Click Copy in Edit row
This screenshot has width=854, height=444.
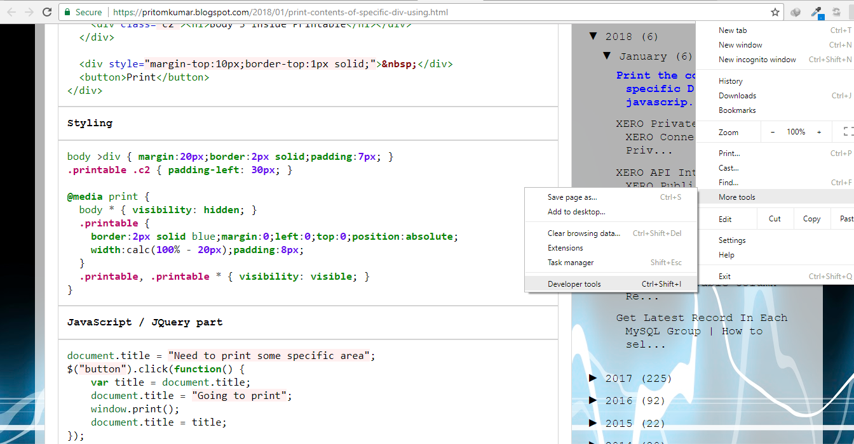point(811,219)
